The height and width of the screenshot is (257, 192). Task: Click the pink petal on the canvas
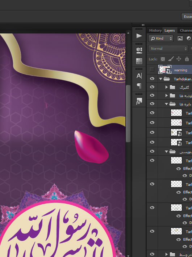point(91,147)
